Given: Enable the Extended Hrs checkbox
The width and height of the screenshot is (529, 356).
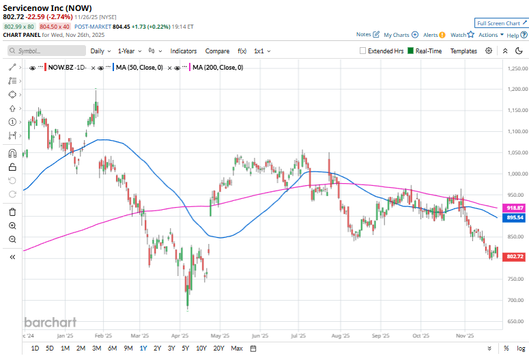Looking at the screenshot, I should pos(364,51).
